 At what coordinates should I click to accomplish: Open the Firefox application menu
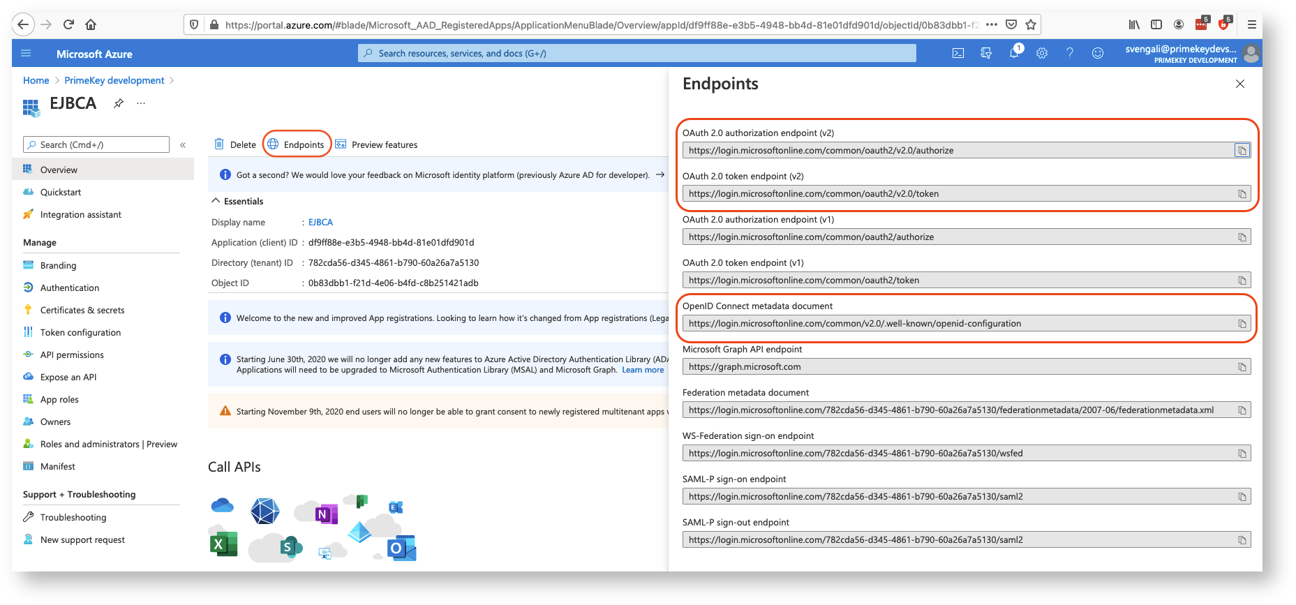(x=1252, y=24)
